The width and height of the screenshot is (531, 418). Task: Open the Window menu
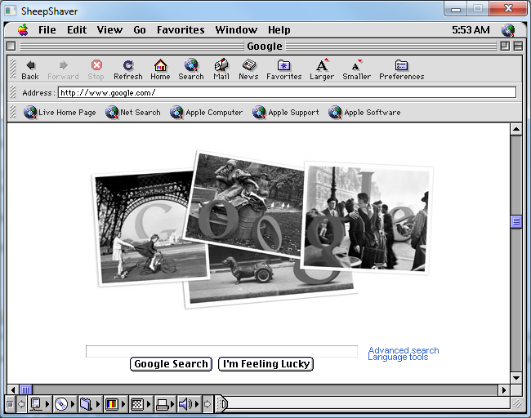coord(236,30)
